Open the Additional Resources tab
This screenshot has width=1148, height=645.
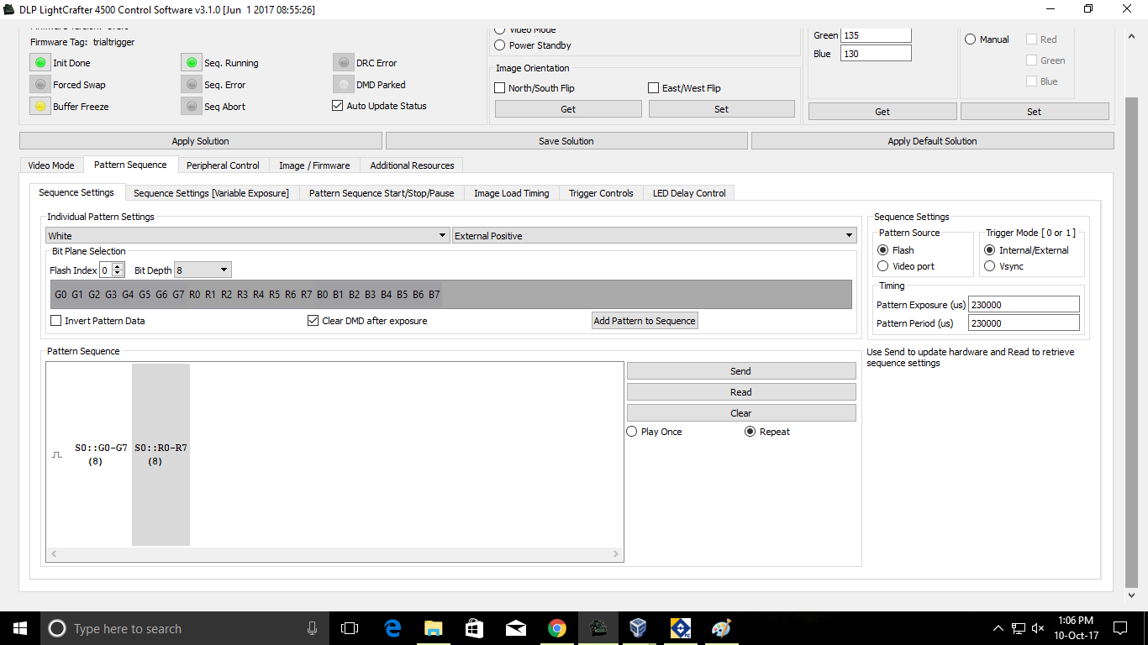[x=412, y=165]
